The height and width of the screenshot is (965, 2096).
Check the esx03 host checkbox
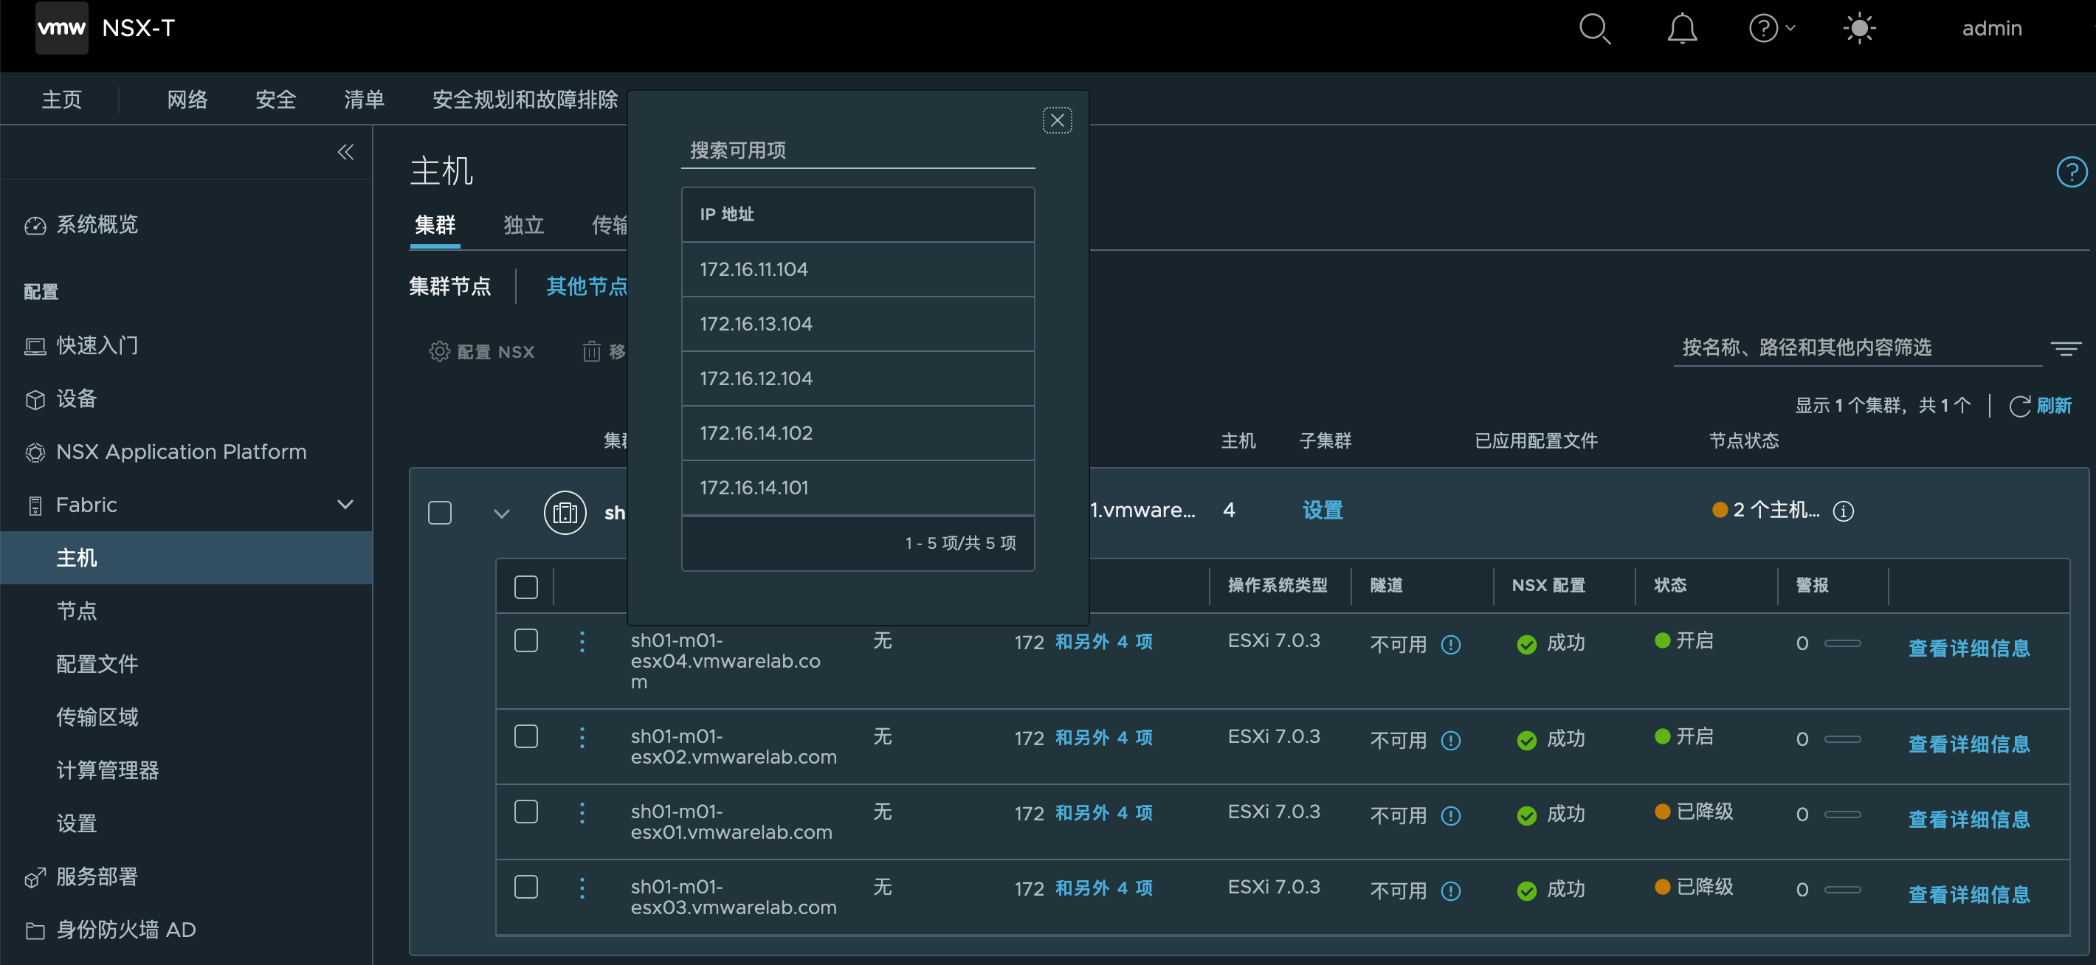coord(526,887)
